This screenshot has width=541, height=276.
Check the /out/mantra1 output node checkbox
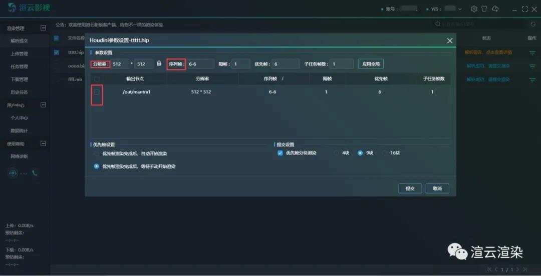pyautogui.click(x=97, y=92)
